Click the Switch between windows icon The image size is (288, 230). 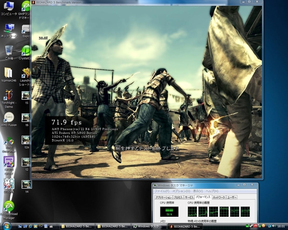tap(25, 226)
